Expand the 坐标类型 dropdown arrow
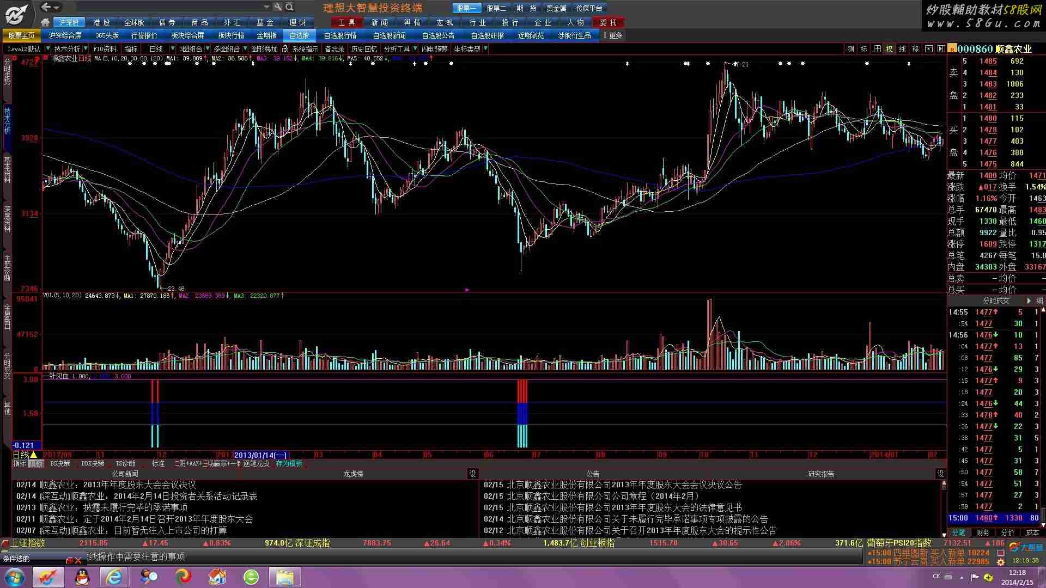1046x588 pixels. [x=485, y=49]
